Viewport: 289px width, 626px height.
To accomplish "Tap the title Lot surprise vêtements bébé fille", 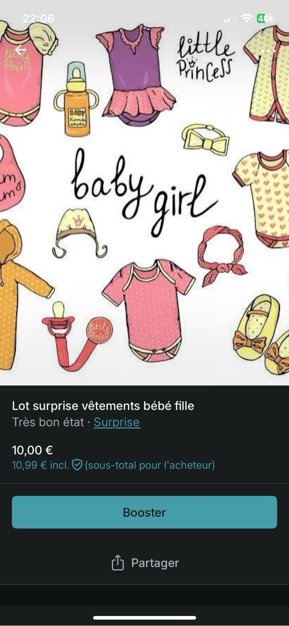I will (x=103, y=406).
